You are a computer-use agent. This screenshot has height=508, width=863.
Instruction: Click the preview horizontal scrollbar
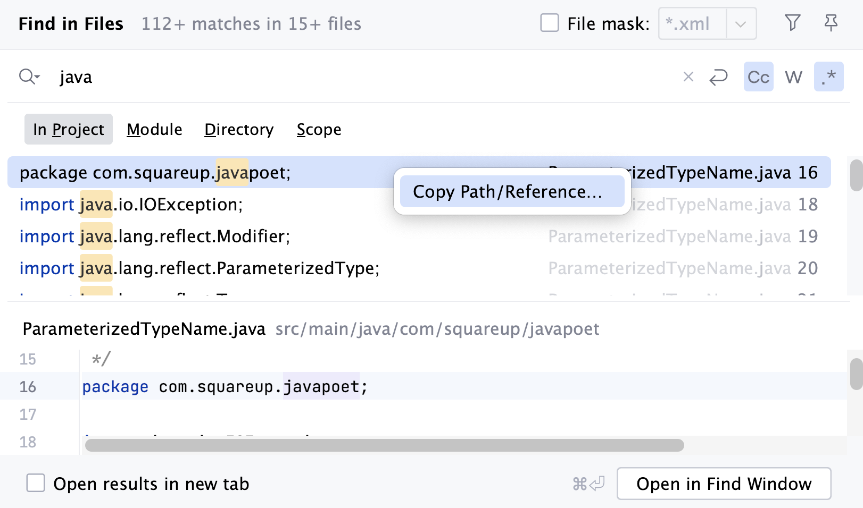[384, 445]
